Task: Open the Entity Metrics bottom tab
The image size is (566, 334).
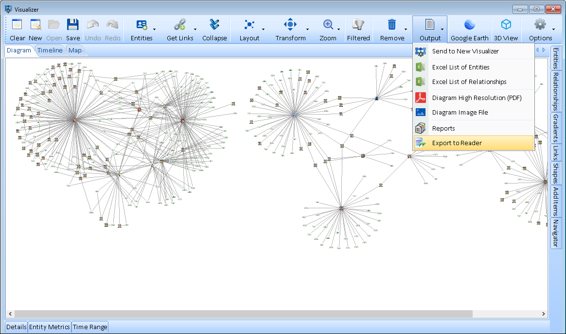Action: [x=49, y=327]
